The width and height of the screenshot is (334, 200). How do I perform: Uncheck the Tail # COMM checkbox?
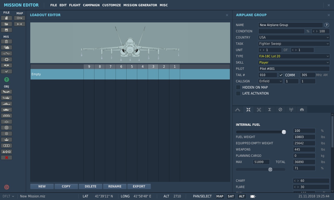pos(281,75)
